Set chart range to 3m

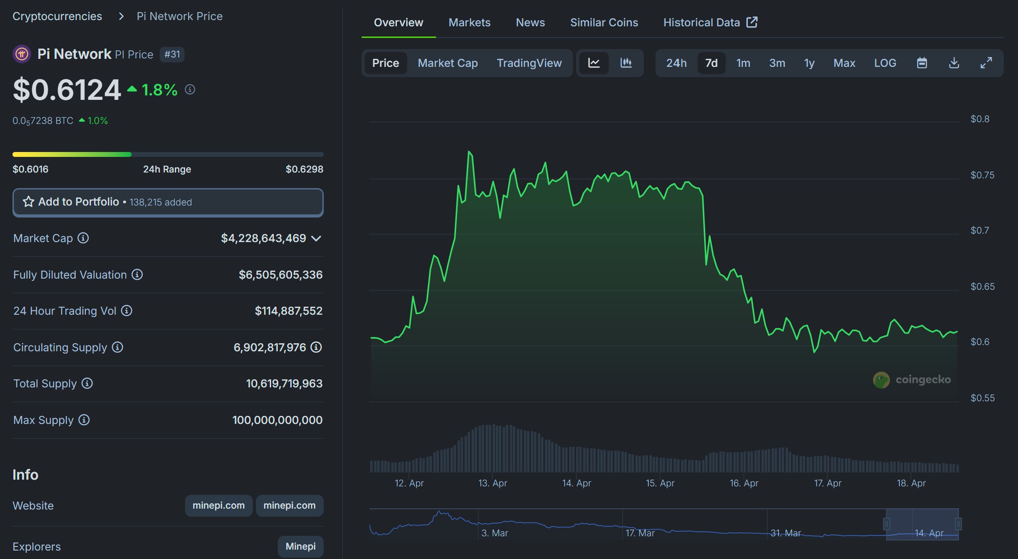777,63
